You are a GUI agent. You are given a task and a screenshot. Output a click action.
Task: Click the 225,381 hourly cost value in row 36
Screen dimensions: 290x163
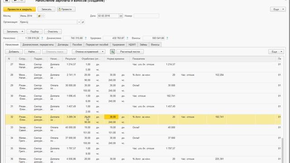[x=219, y=159]
